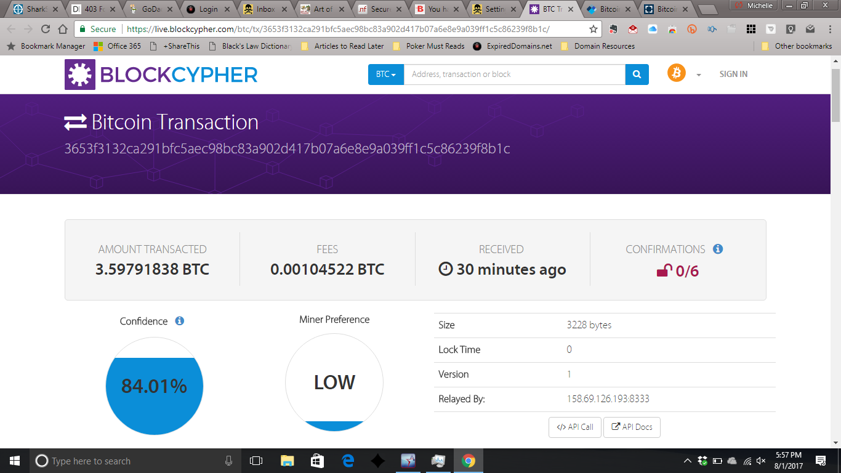Open the checkmark inbox extension icon
Image resolution: width=841 pixels, height=473 pixels.
[810, 29]
